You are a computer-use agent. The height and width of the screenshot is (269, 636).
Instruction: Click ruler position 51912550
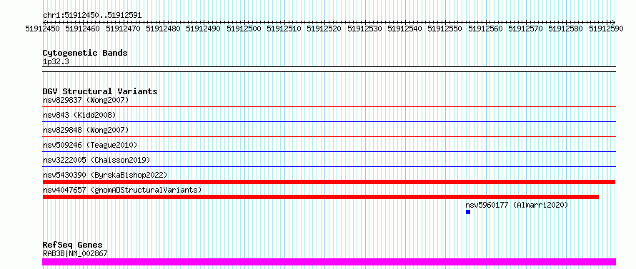[445, 29]
